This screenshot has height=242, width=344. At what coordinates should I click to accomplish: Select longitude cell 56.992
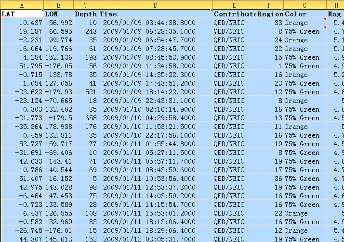click(x=59, y=23)
